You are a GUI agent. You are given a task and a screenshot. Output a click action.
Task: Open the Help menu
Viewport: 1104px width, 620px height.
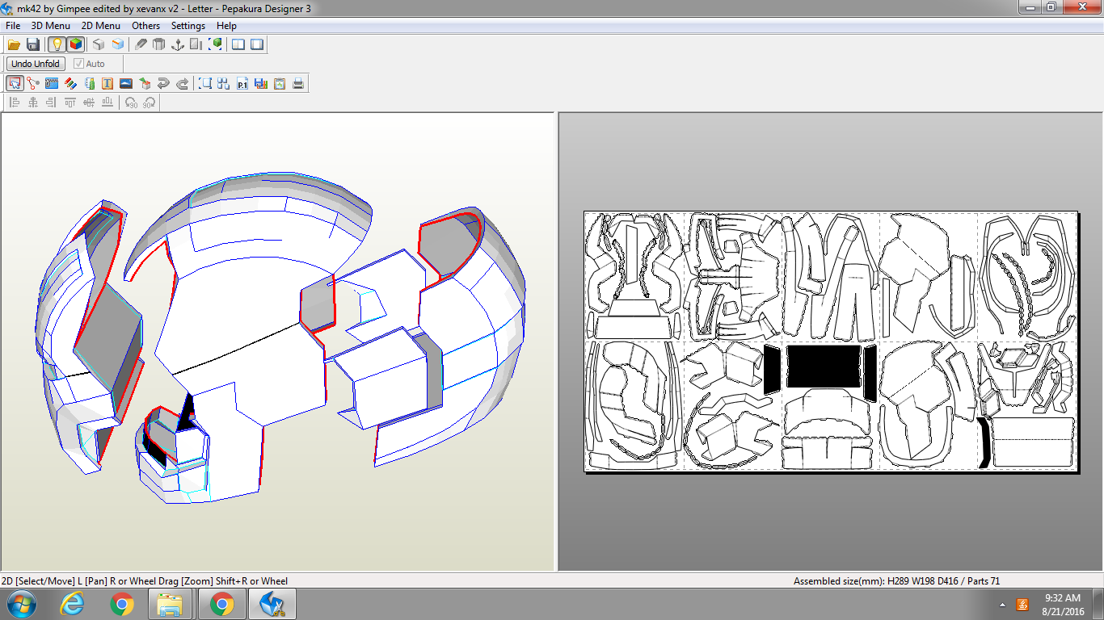point(226,26)
